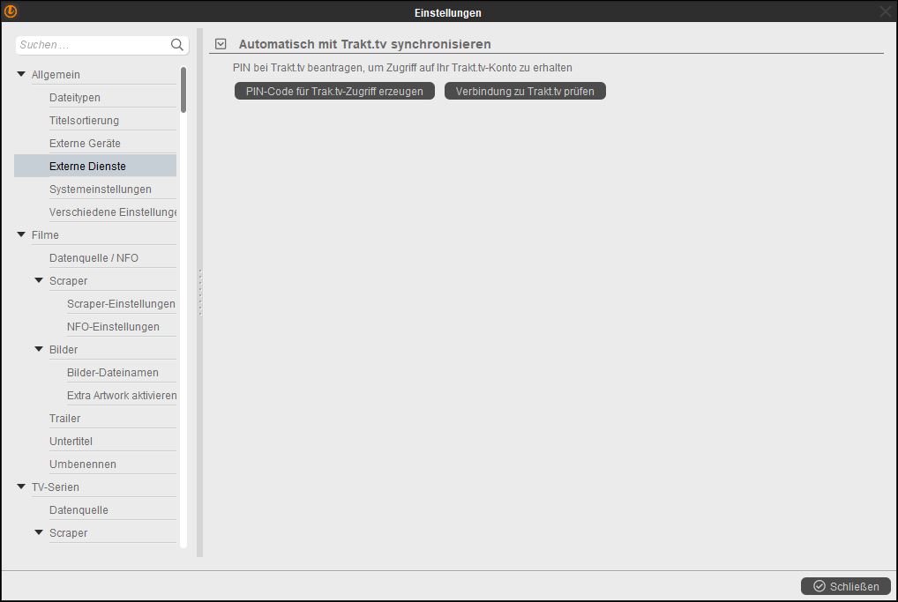Open Extra Artwork aktivieren settings
Screen dimensions: 898x602
click(x=122, y=395)
